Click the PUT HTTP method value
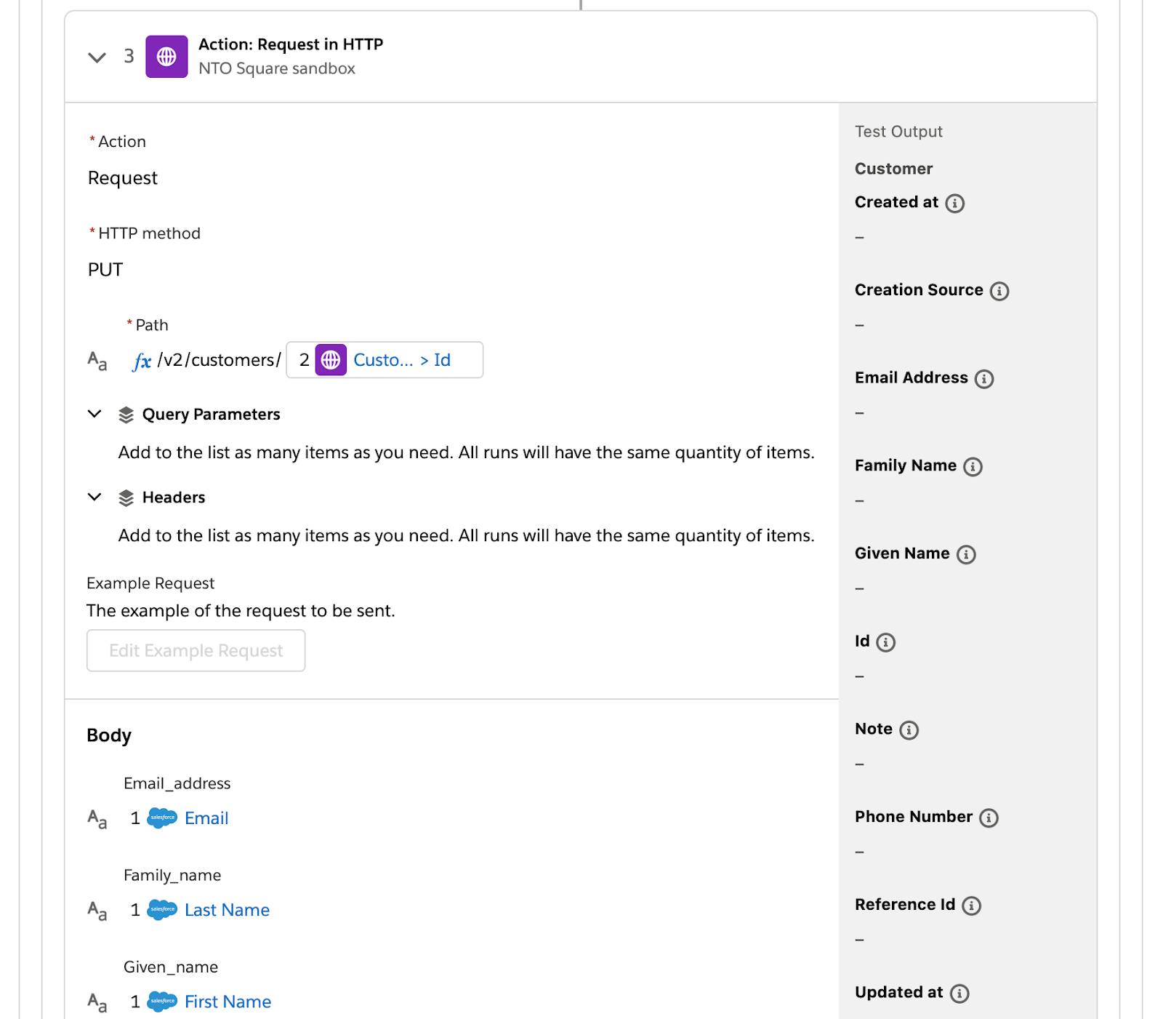1163x1019 pixels. (105, 270)
